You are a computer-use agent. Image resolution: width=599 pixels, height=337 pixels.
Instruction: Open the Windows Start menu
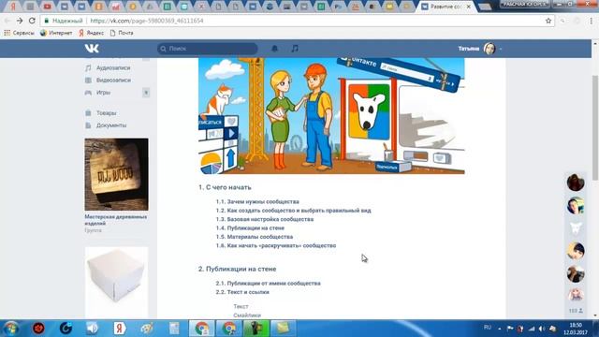10,329
